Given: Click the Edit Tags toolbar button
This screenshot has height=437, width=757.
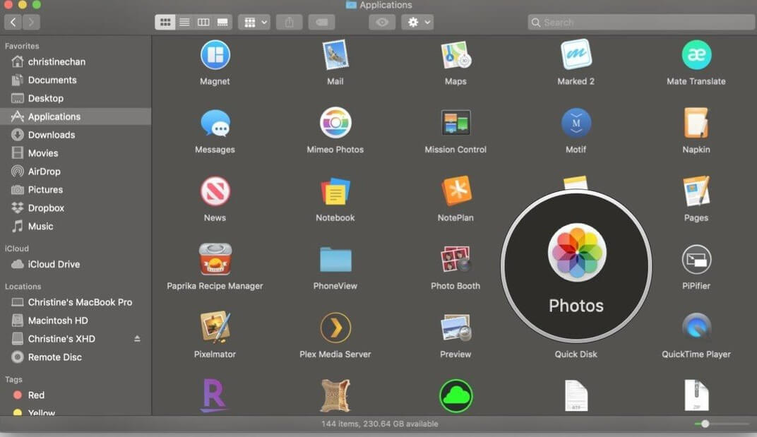Looking at the screenshot, I should [x=321, y=22].
